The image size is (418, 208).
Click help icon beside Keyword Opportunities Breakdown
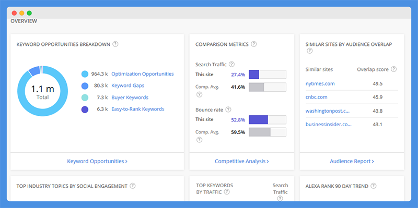115,44
